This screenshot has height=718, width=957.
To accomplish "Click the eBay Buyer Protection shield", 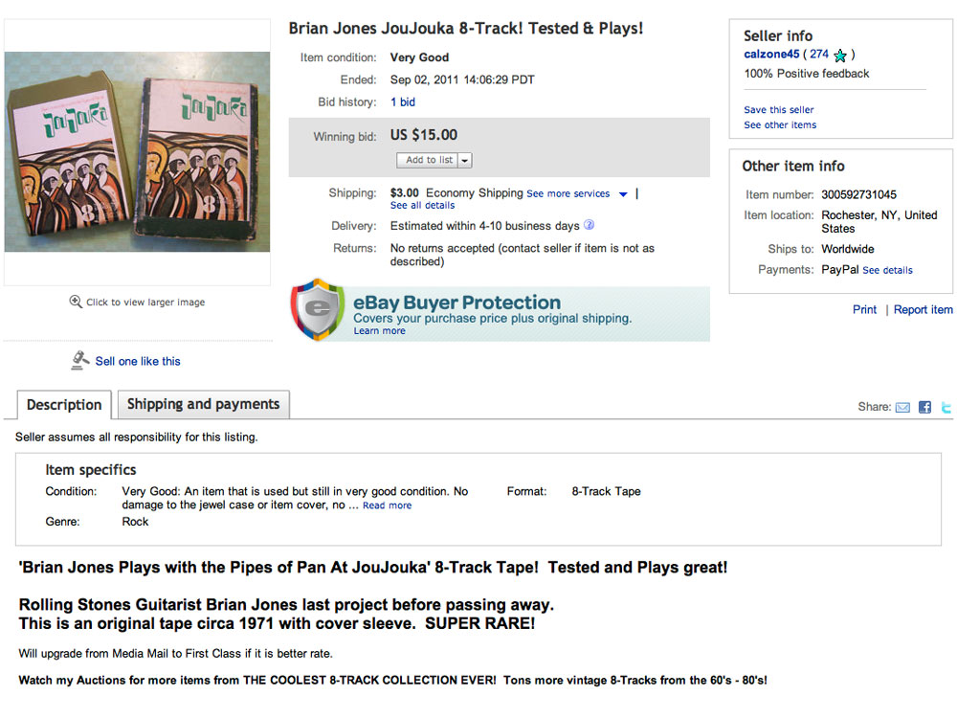I will click(x=317, y=309).
